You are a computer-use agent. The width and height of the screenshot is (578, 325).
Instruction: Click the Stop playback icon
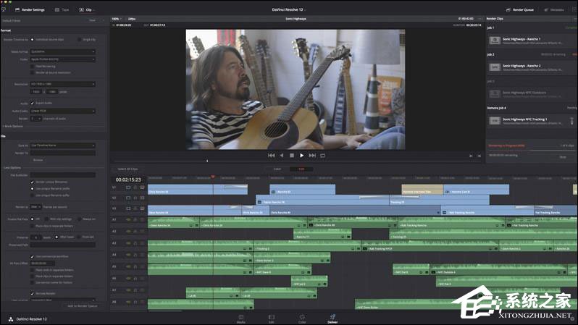point(292,155)
